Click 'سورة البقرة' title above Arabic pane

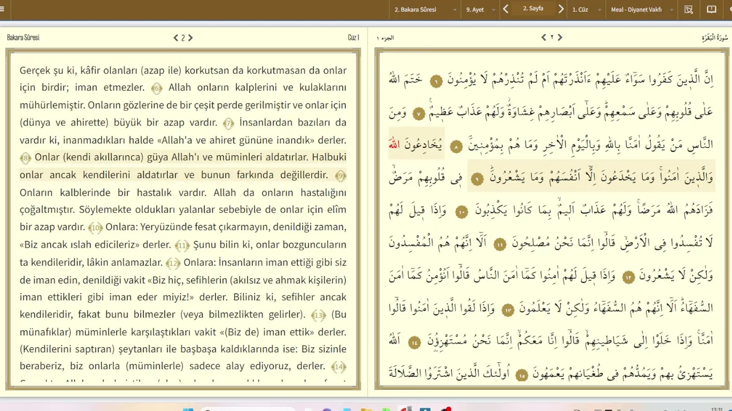715,38
